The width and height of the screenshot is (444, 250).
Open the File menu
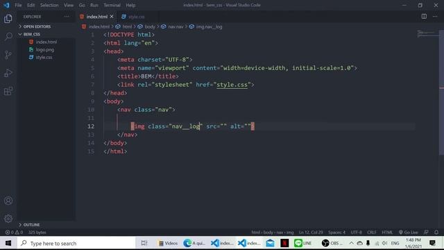[18, 5]
